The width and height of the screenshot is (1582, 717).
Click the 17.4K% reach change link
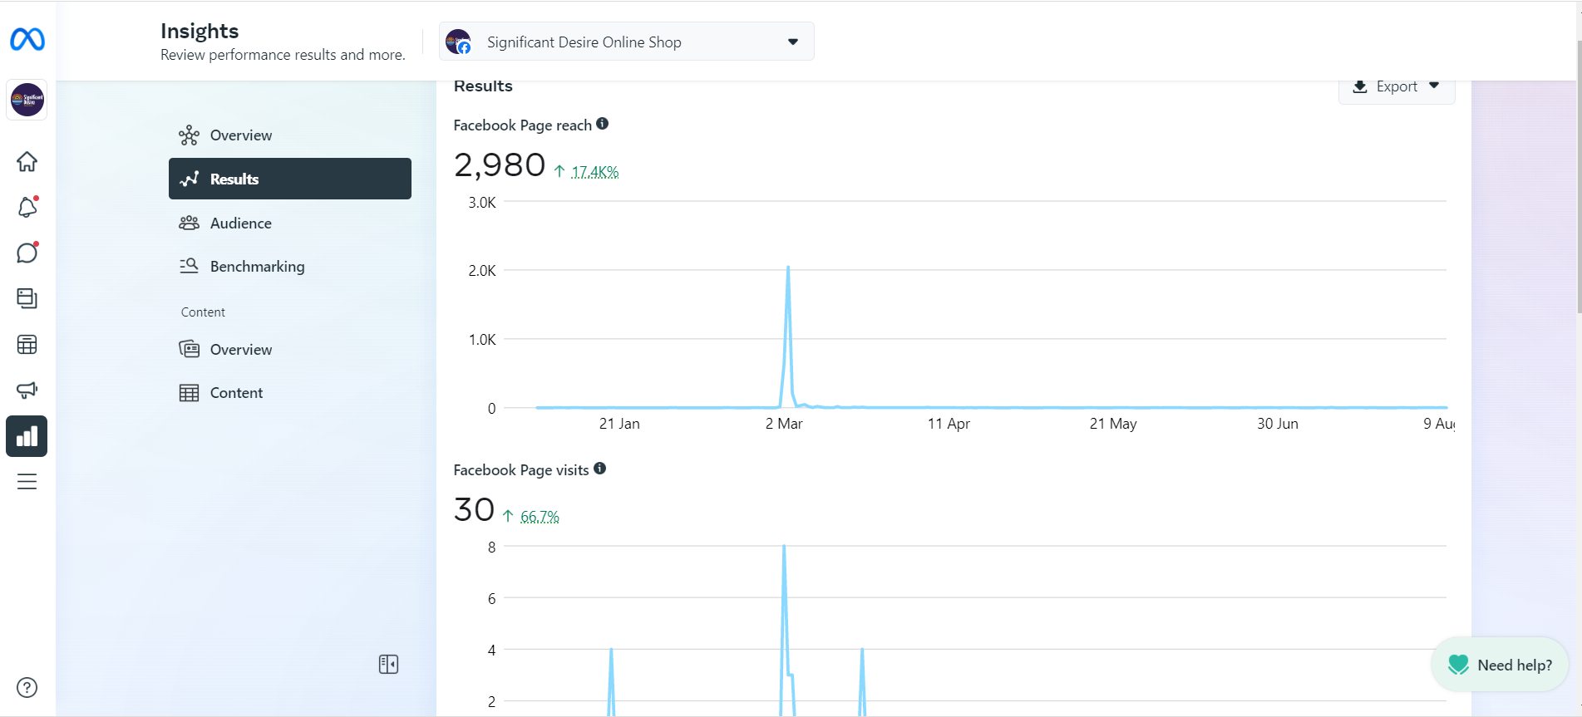(x=594, y=172)
